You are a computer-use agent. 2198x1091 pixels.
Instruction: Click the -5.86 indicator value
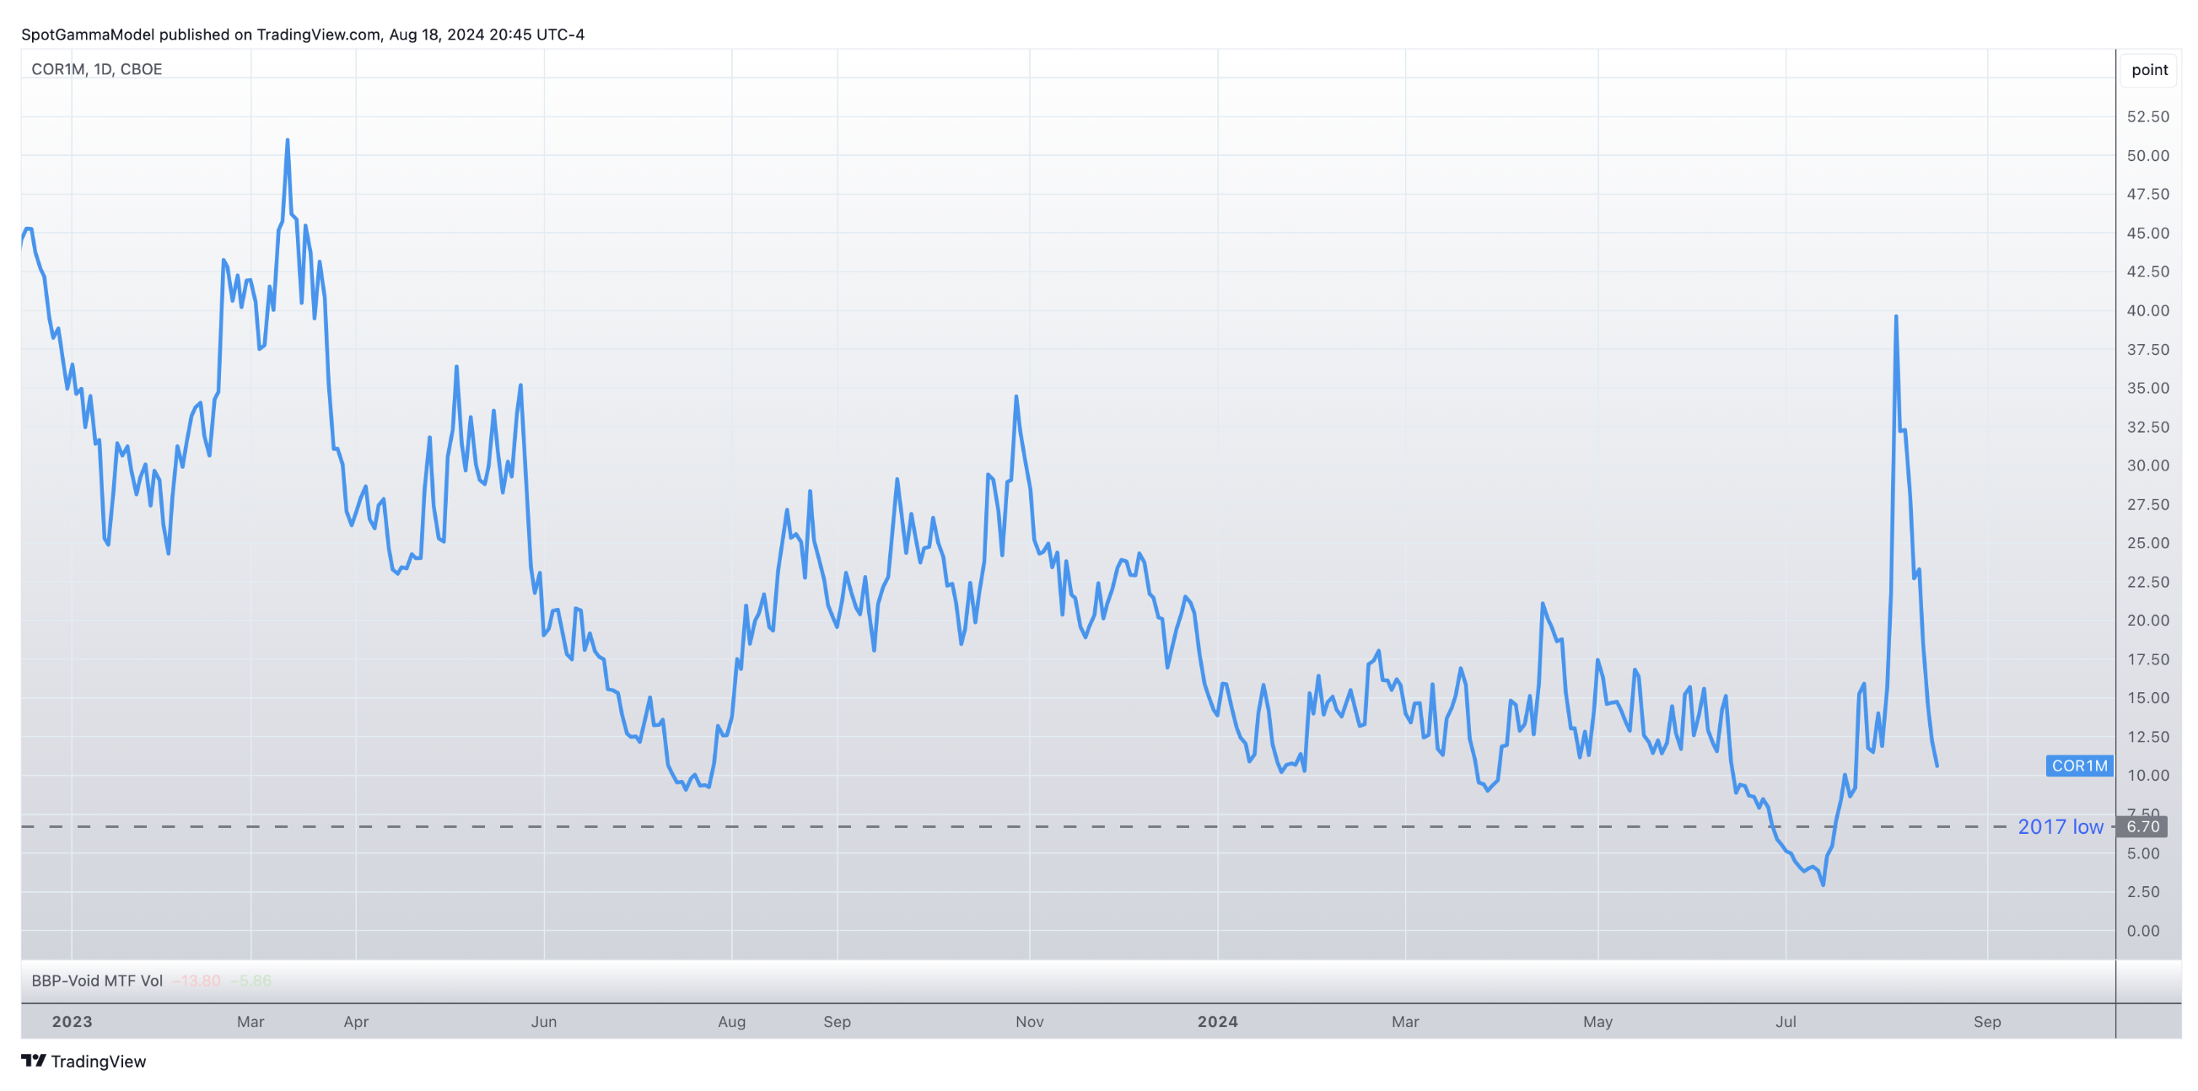coord(251,980)
